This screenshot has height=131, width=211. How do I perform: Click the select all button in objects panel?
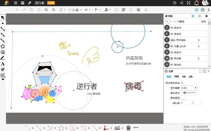click(203, 21)
